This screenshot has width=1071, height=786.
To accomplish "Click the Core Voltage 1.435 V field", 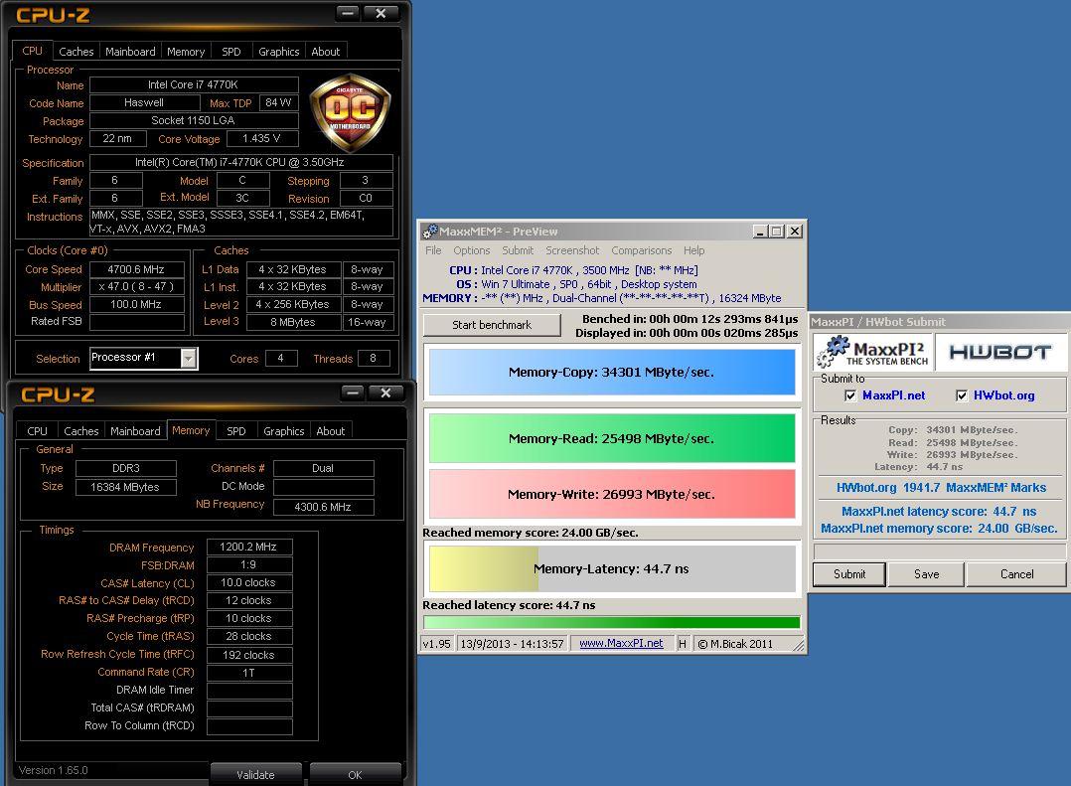I will coord(261,138).
